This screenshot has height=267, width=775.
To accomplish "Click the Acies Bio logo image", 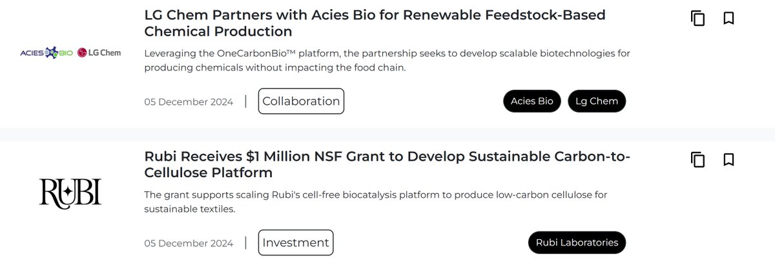I will [x=46, y=52].
